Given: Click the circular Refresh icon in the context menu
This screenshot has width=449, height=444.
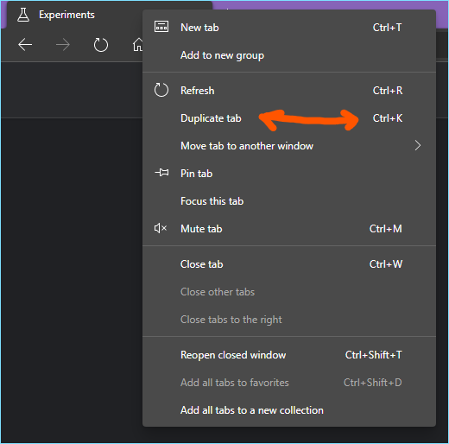Looking at the screenshot, I should (x=161, y=90).
